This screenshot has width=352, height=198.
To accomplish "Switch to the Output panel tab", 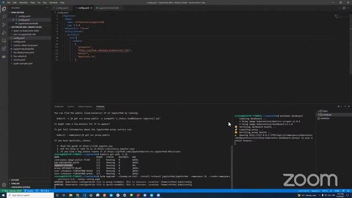I will coord(71,107).
